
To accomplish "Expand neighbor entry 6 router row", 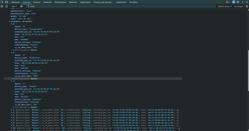I will click(x=12, y=118).
